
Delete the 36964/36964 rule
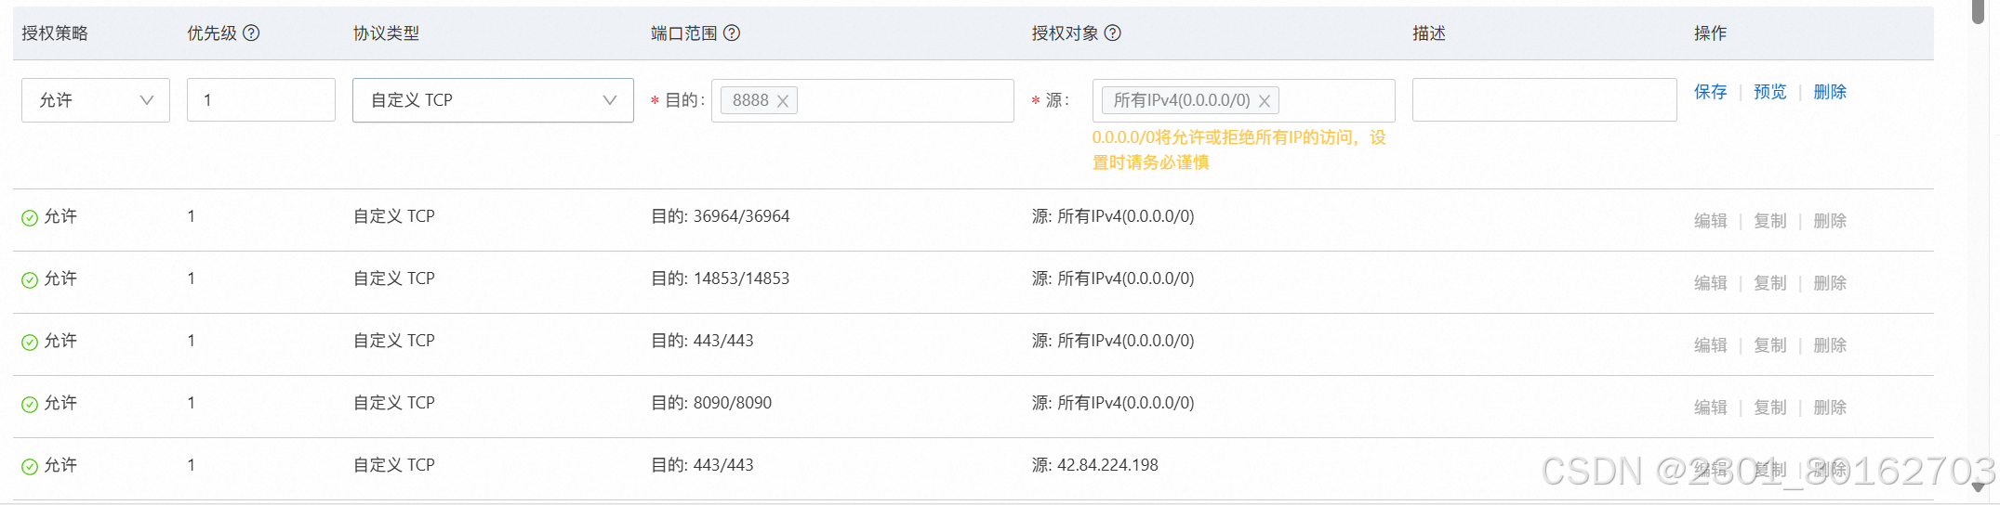point(1830,221)
